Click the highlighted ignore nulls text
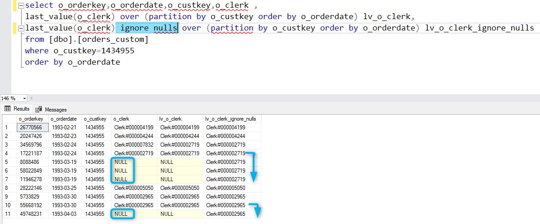 [x=148, y=28]
